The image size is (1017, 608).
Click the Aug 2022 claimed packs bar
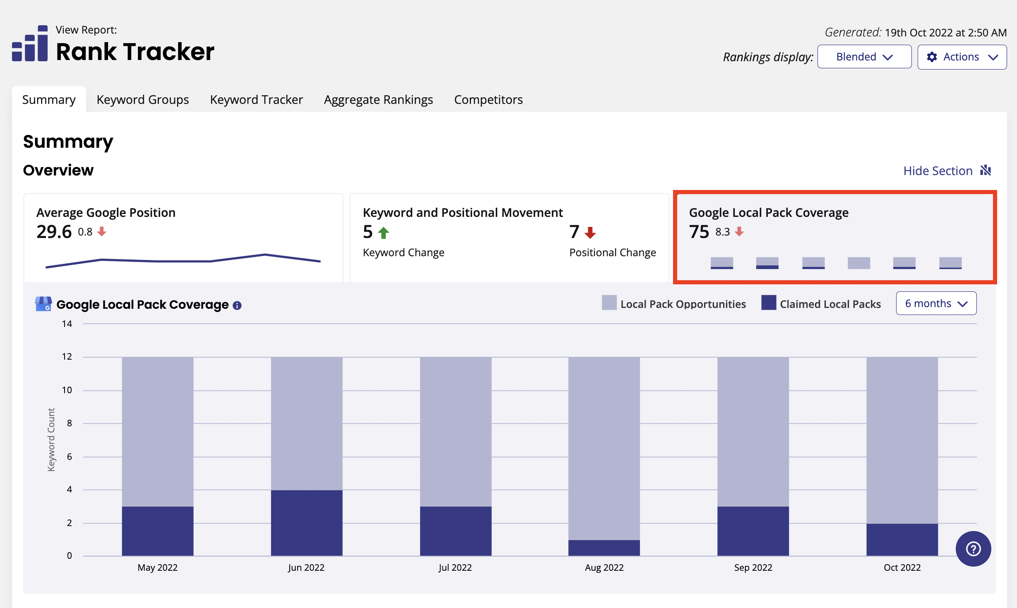pyautogui.click(x=604, y=548)
